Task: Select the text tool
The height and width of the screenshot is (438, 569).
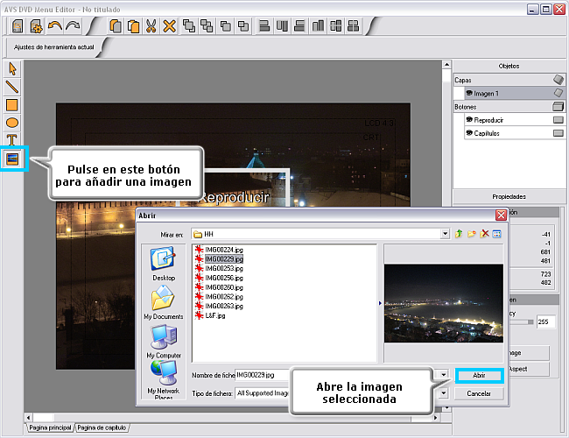Action: pos(12,140)
